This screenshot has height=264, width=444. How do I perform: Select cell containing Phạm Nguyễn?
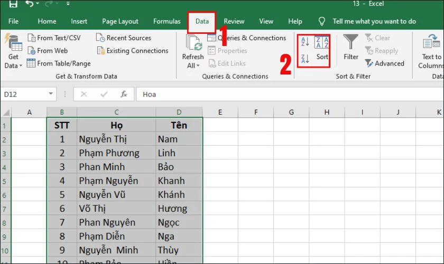[x=116, y=181]
